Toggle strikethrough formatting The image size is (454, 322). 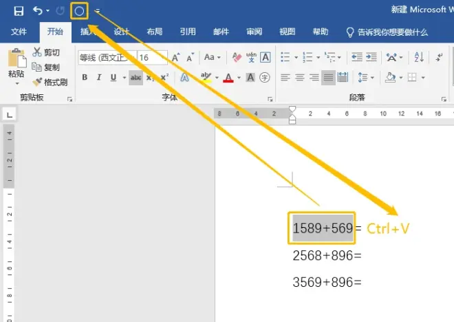pos(136,78)
